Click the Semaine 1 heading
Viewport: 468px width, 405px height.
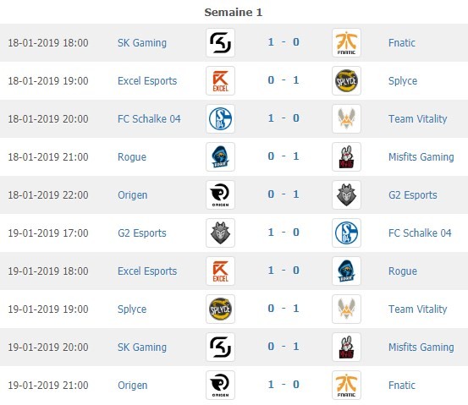tap(234, 12)
